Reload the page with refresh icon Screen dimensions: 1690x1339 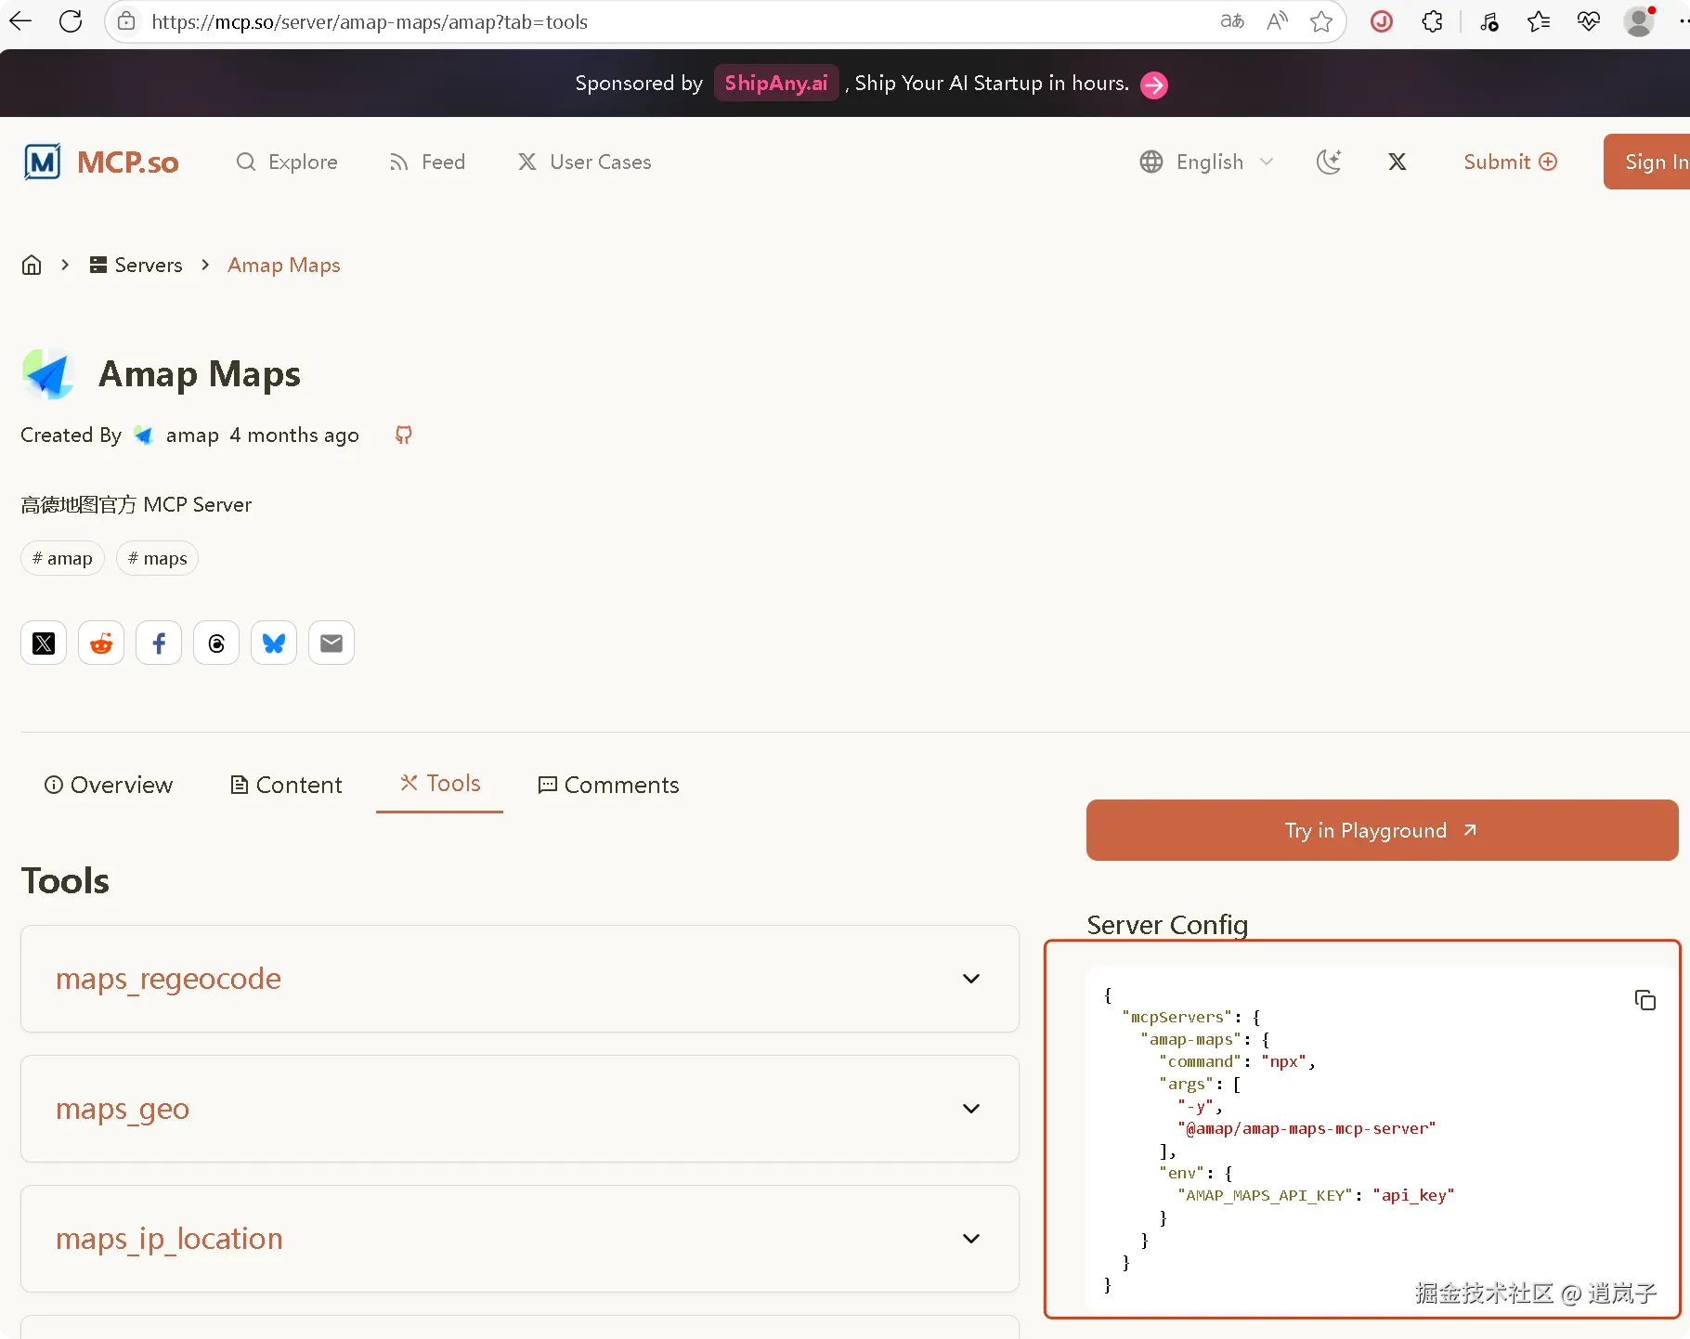[x=71, y=20]
